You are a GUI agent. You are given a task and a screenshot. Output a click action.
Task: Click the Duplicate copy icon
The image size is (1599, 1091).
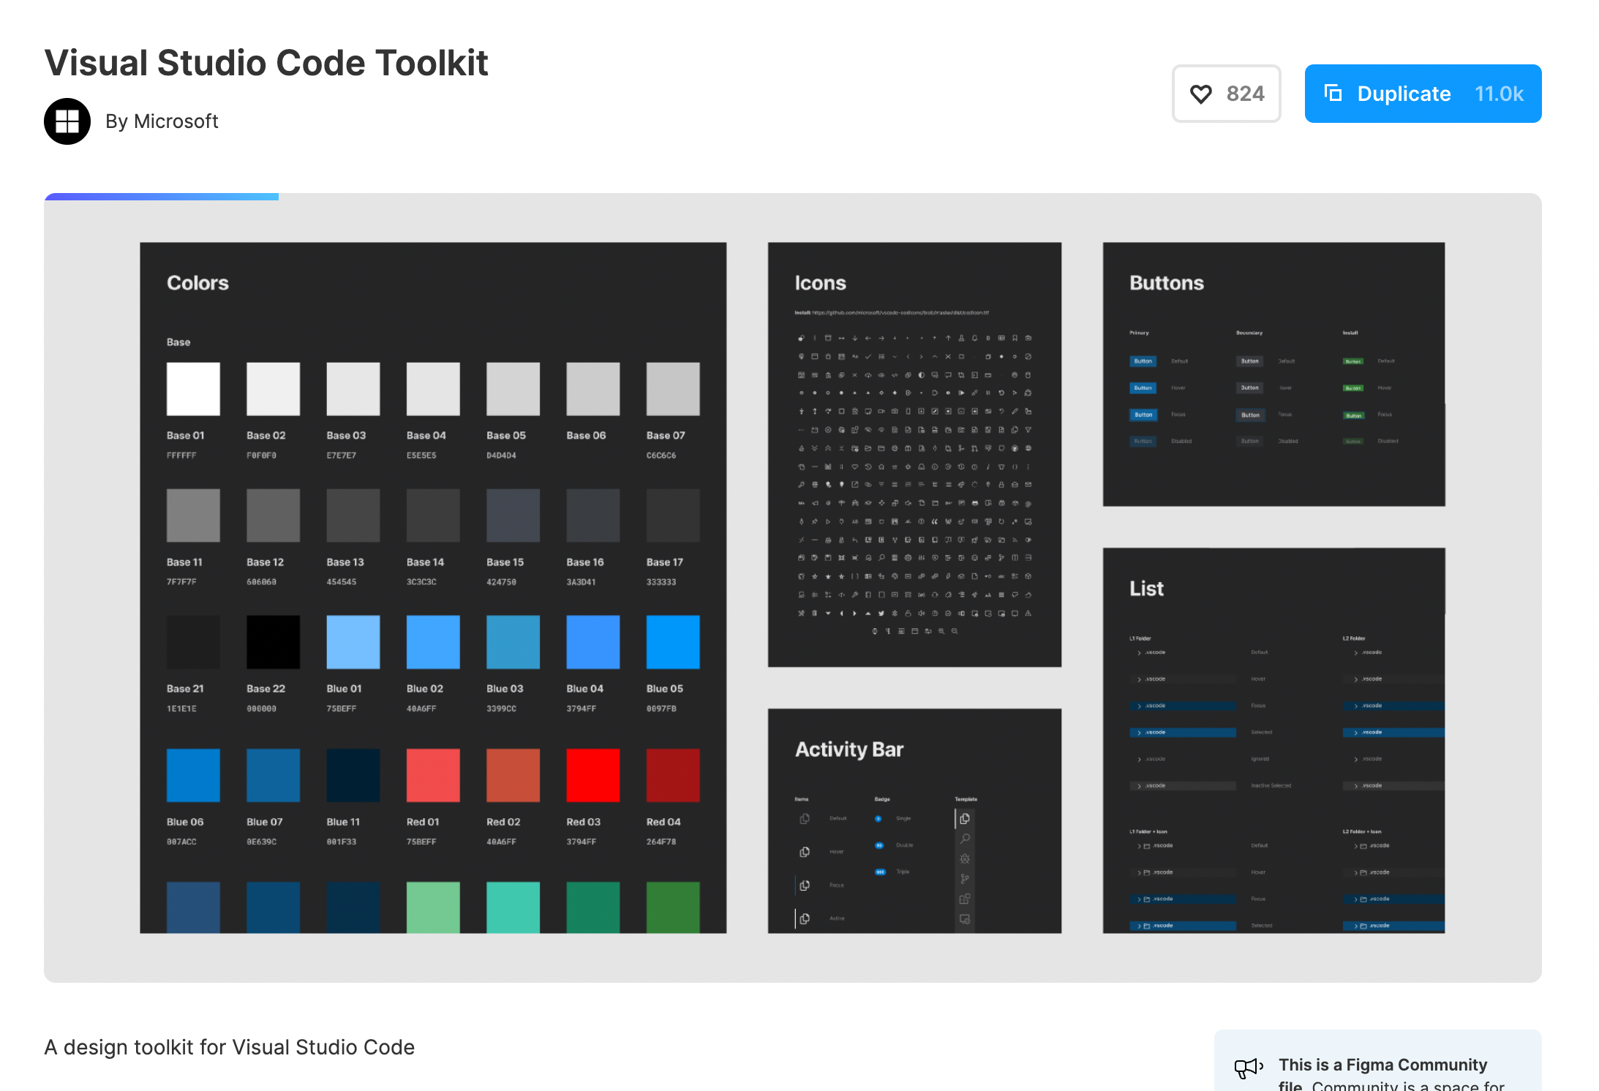(1333, 93)
